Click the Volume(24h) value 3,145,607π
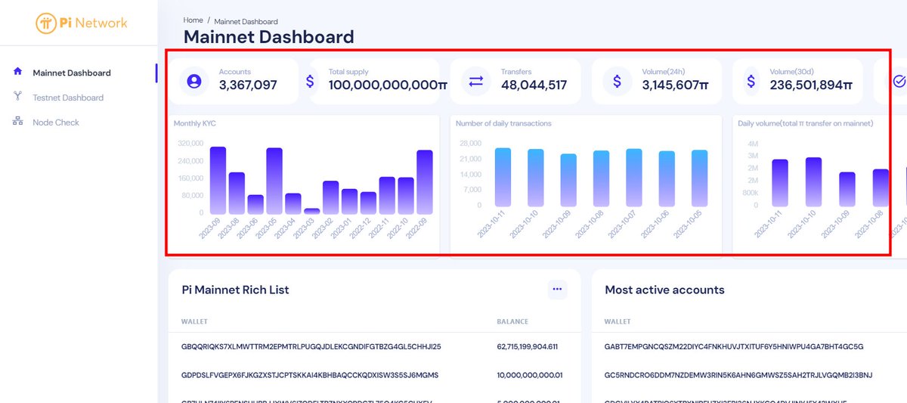The height and width of the screenshot is (403, 907). (677, 85)
